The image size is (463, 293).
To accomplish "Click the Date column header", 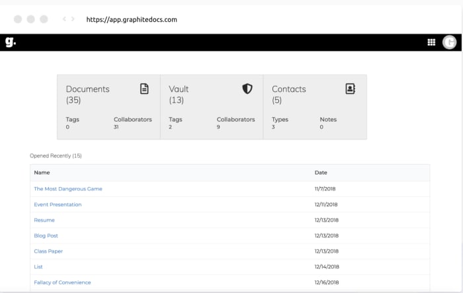I will 321,173.
